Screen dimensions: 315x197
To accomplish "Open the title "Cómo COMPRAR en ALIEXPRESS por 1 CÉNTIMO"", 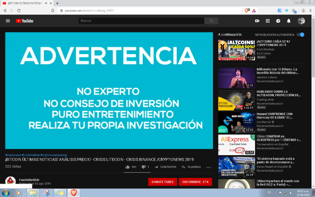I will click(279, 138).
